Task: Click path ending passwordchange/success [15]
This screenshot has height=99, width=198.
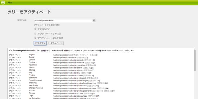Action: [84, 91]
